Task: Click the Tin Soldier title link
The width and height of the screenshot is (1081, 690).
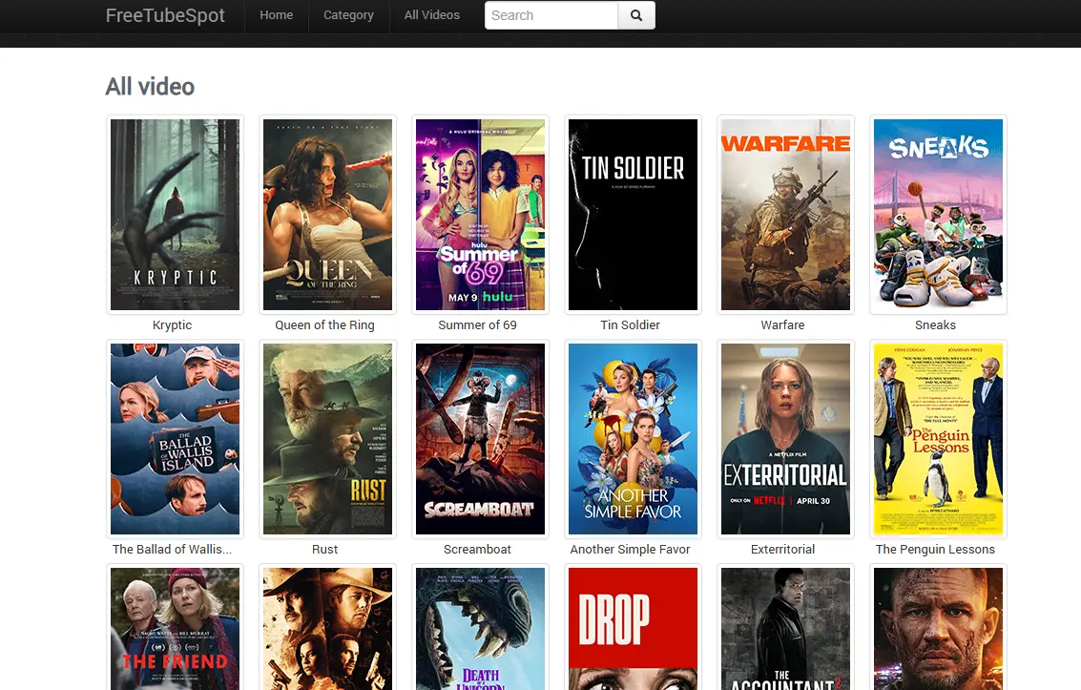Action: pos(630,324)
